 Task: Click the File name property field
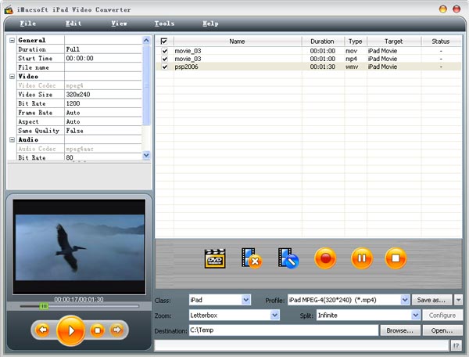[x=103, y=67]
